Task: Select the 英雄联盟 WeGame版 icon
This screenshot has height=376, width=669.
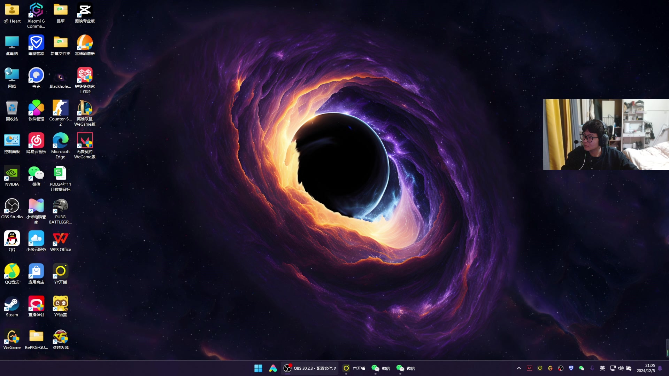Action: point(85,113)
